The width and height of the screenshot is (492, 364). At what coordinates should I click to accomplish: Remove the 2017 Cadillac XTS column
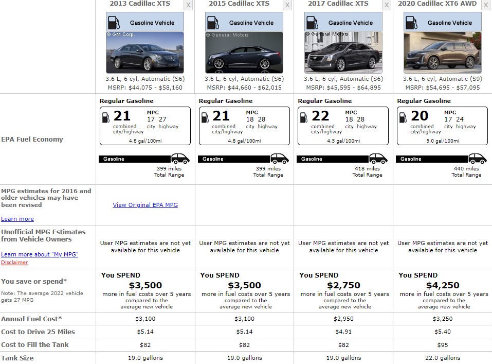pyautogui.click(x=386, y=5)
